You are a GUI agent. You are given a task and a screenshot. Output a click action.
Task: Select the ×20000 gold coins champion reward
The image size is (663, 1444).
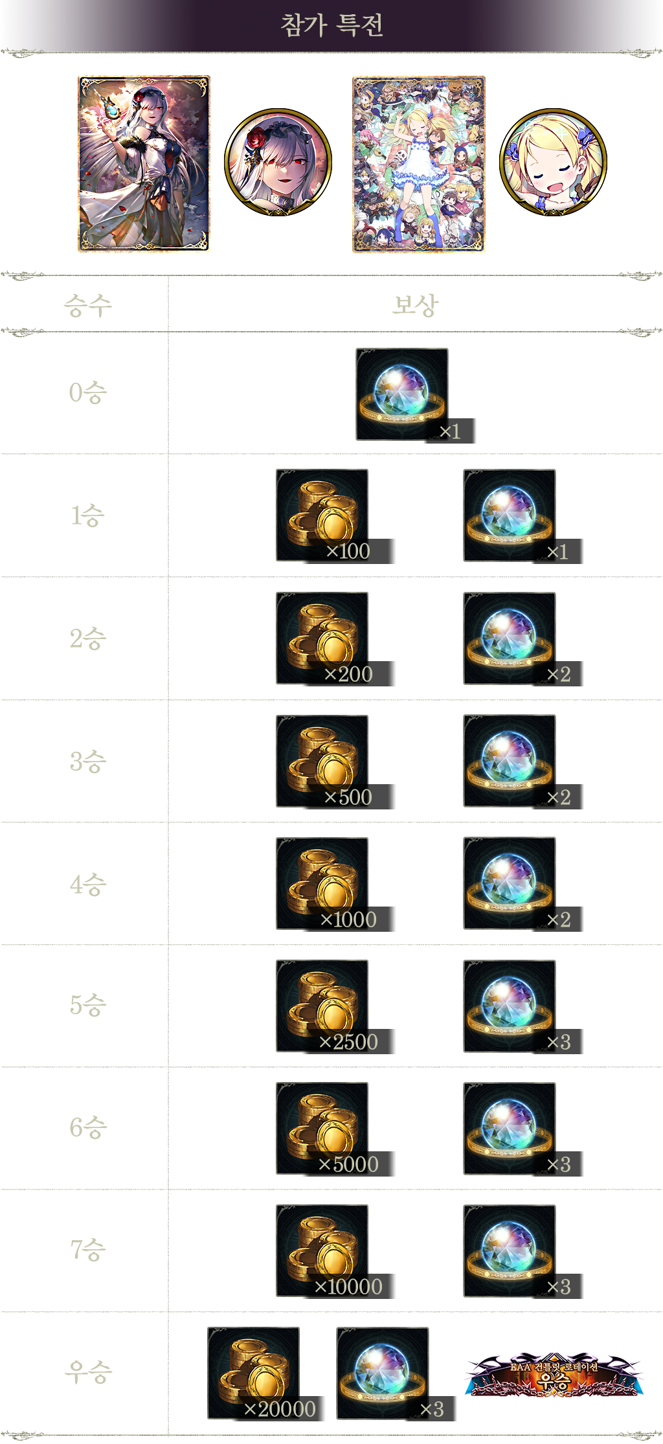click(x=265, y=1374)
